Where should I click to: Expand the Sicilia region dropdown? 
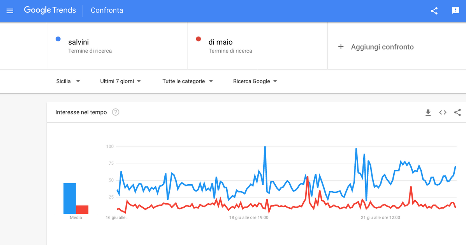click(68, 81)
